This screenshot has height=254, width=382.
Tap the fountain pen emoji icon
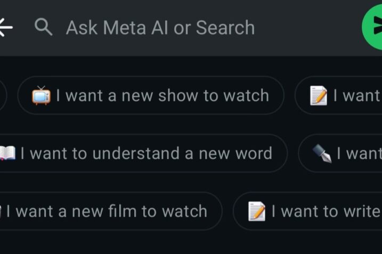pos(322,154)
